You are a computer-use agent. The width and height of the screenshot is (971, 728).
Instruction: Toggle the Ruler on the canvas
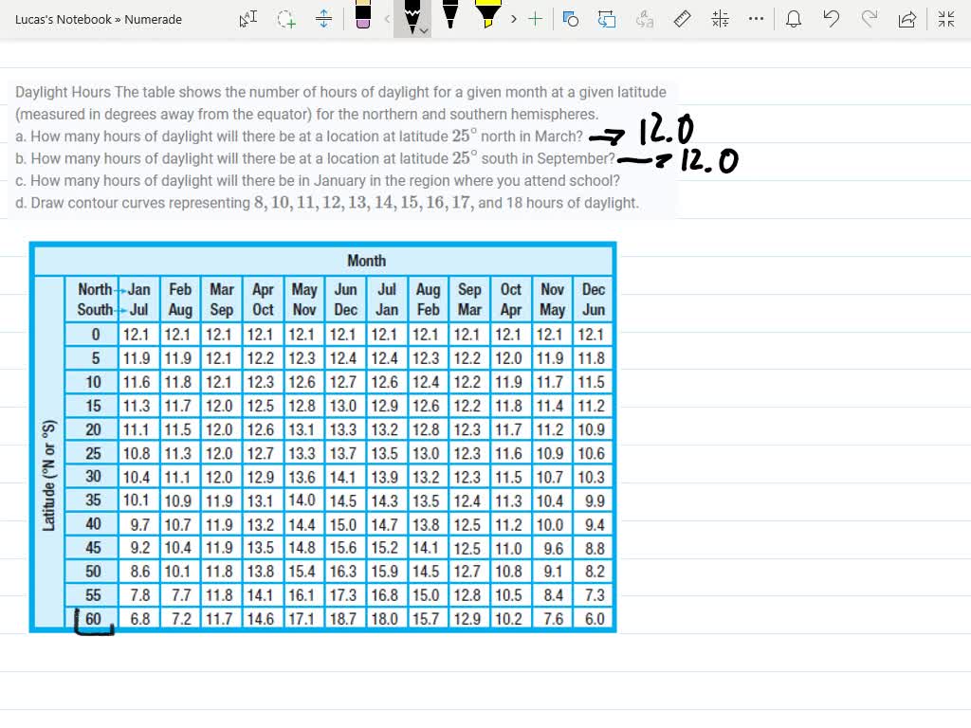coord(682,18)
